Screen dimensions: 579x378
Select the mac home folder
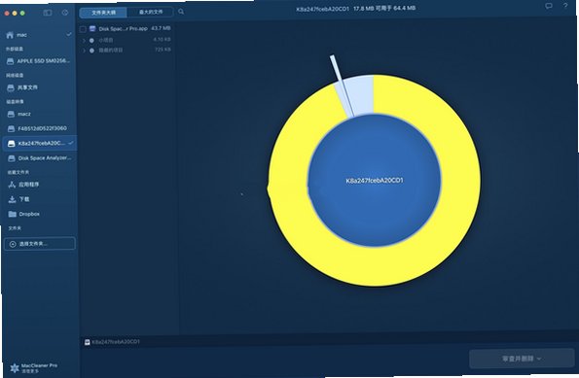[x=38, y=35]
